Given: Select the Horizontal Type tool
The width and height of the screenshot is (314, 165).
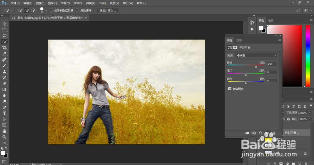Looking at the screenshot, I should 4,113.
